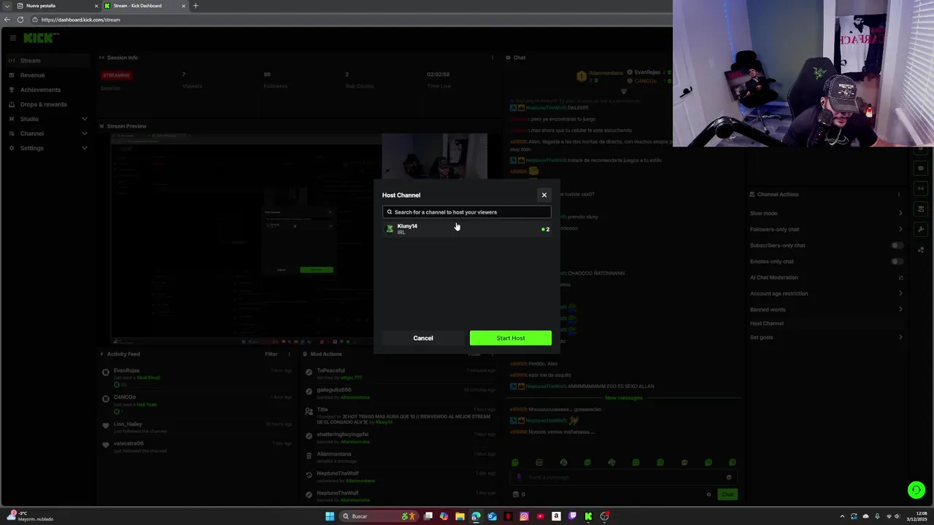Cancel the Host Channel dialog
The width and height of the screenshot is (934, 525).
click(x=423, y=338)
